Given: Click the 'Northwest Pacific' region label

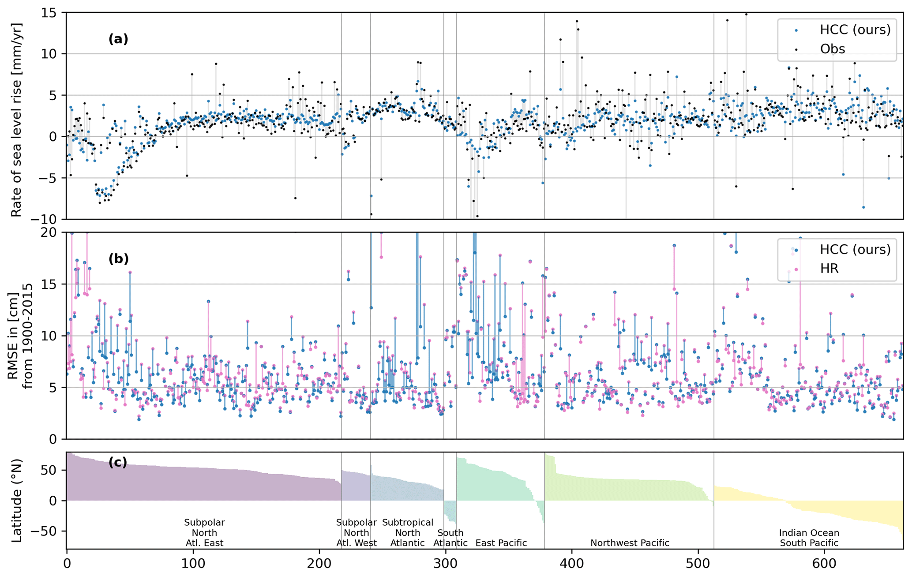Looking at the screenshot, I should tap(630, 543).
